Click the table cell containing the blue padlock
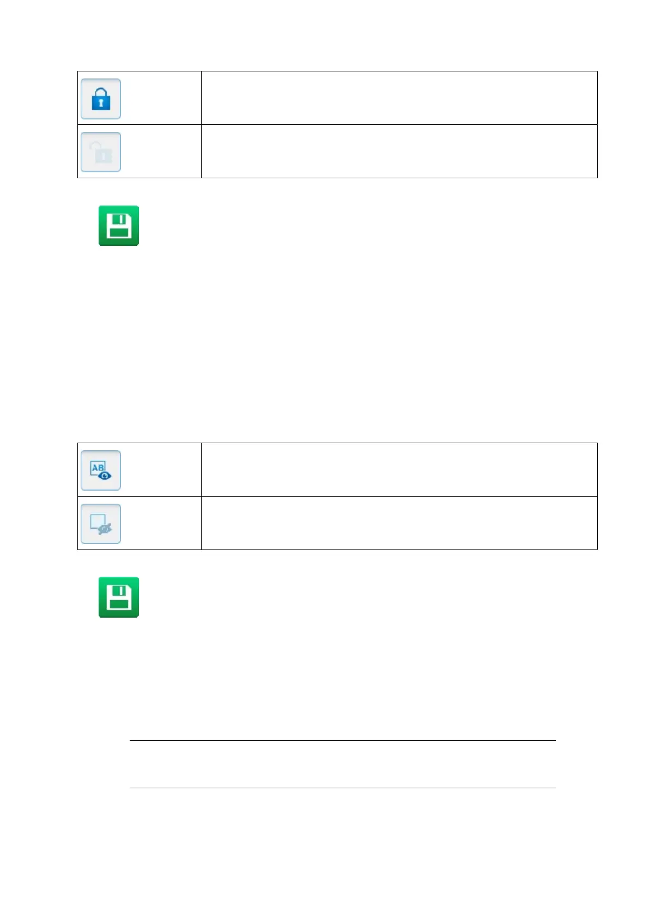 point(139,98)
